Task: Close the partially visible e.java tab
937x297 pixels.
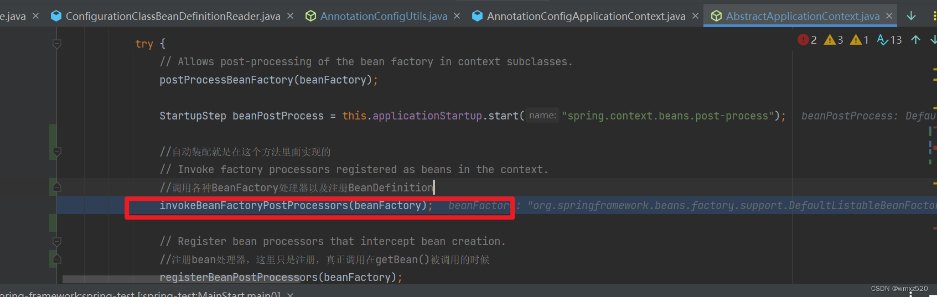Action: (x=35, y=16)
